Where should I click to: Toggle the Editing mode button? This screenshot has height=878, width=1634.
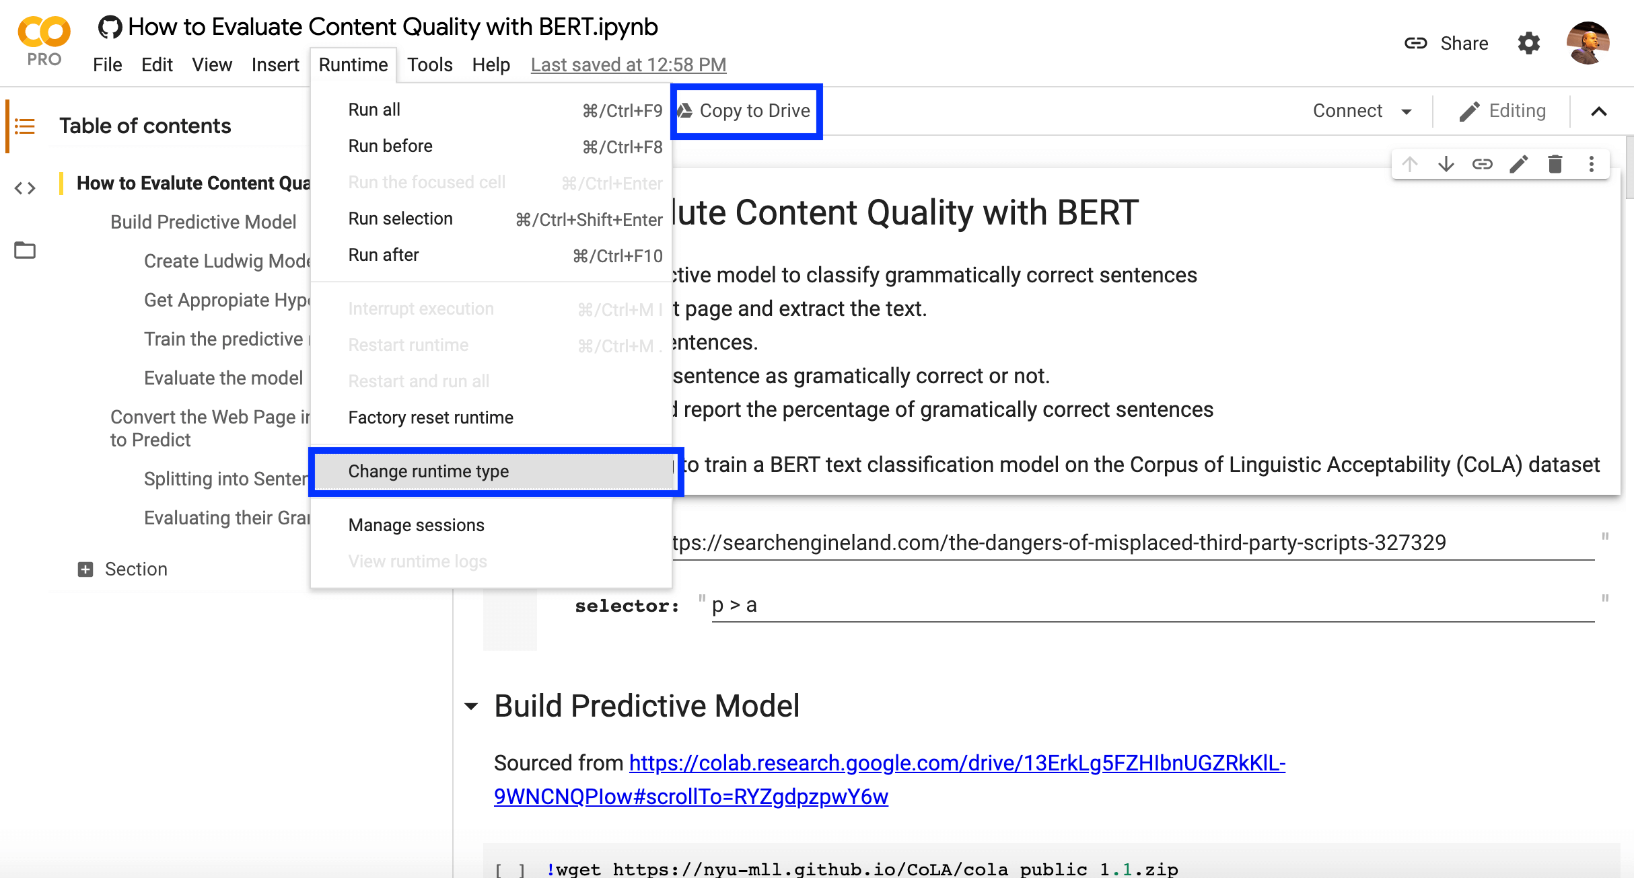[1503, 111]
